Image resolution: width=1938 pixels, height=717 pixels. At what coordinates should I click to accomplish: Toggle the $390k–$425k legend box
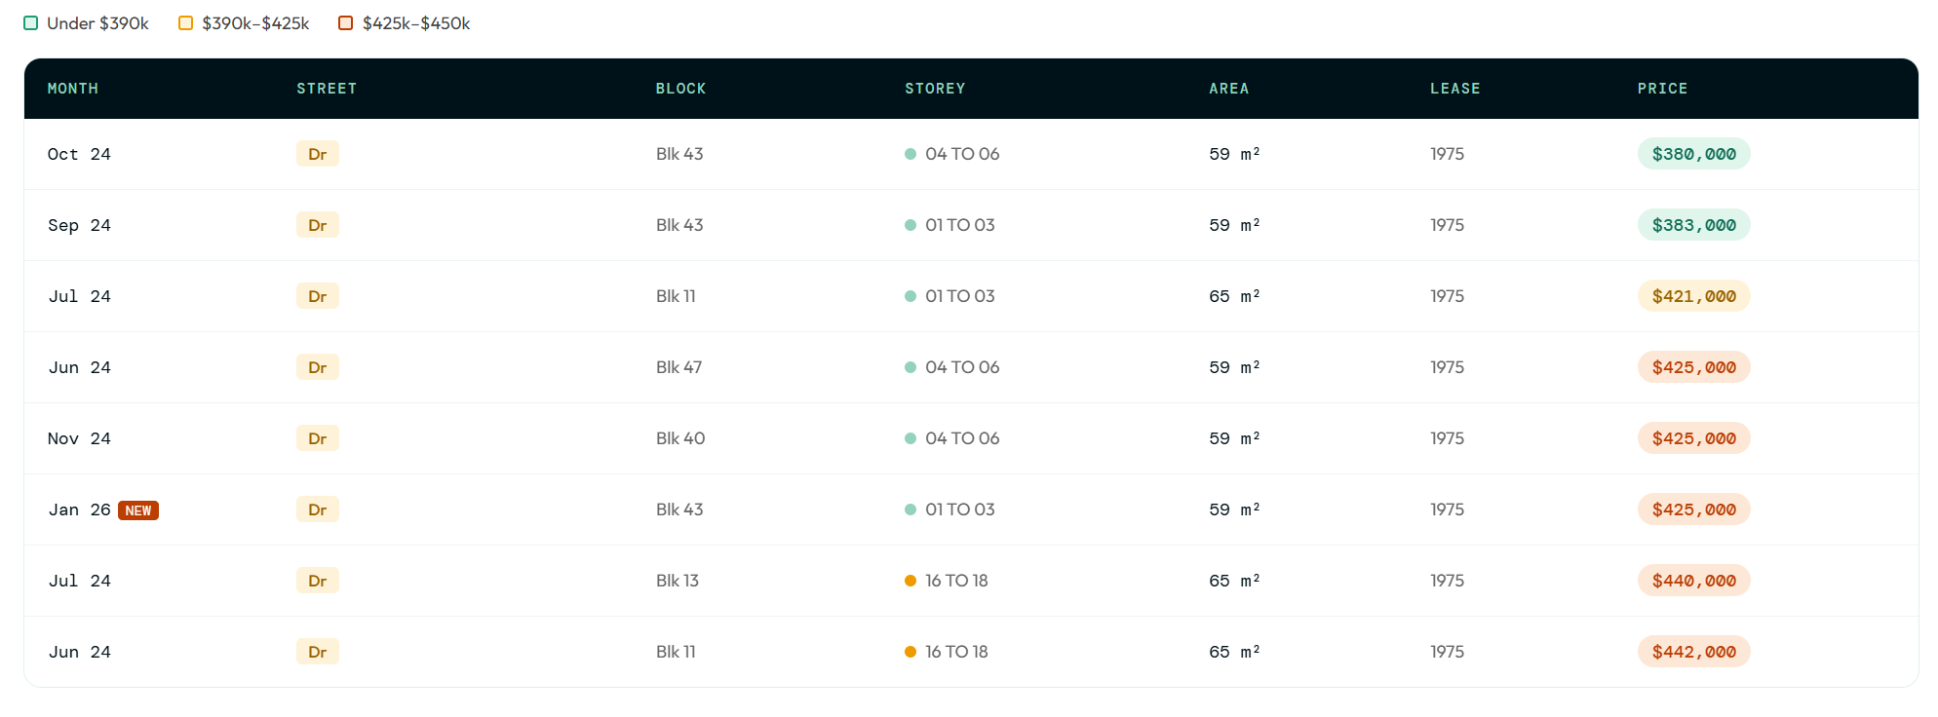point(185,23)
